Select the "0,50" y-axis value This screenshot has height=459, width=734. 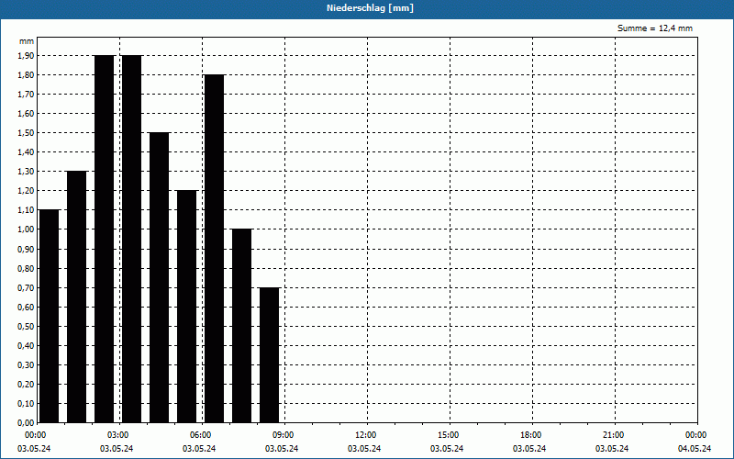tap(26, 327)
